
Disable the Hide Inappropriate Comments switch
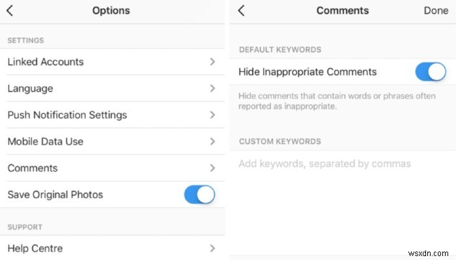click(430, 71)
